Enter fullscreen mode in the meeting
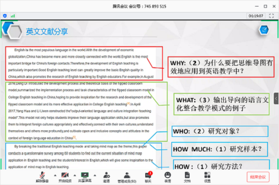 pos(271,16)
